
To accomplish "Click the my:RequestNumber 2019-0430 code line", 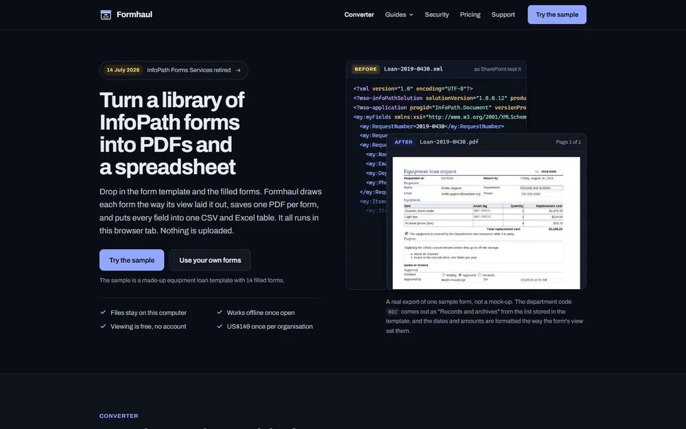I will (431, 126).
